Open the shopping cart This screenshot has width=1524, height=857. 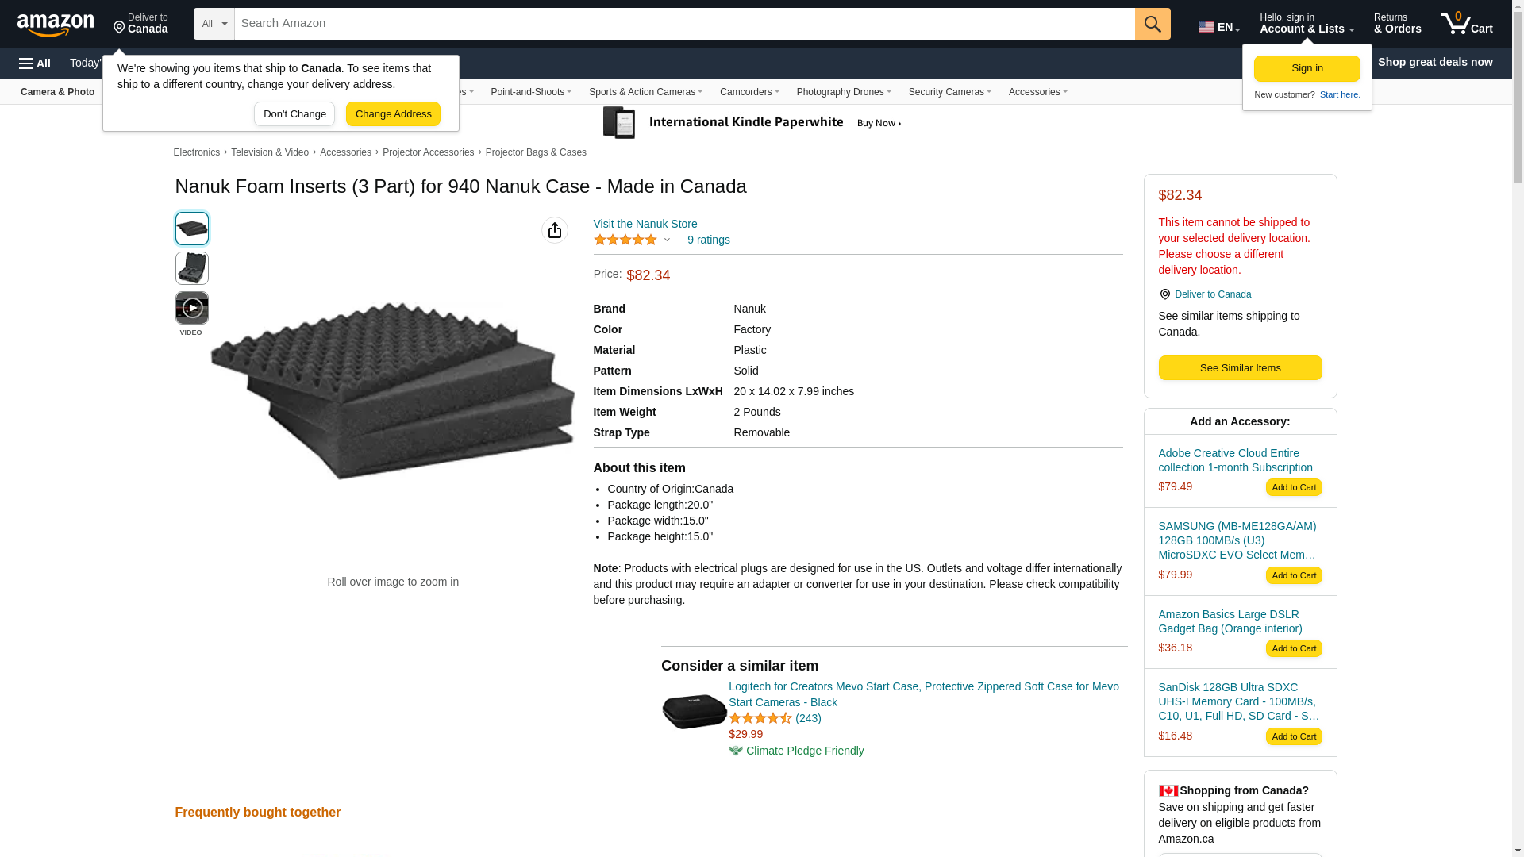[x=1466, y=24]
